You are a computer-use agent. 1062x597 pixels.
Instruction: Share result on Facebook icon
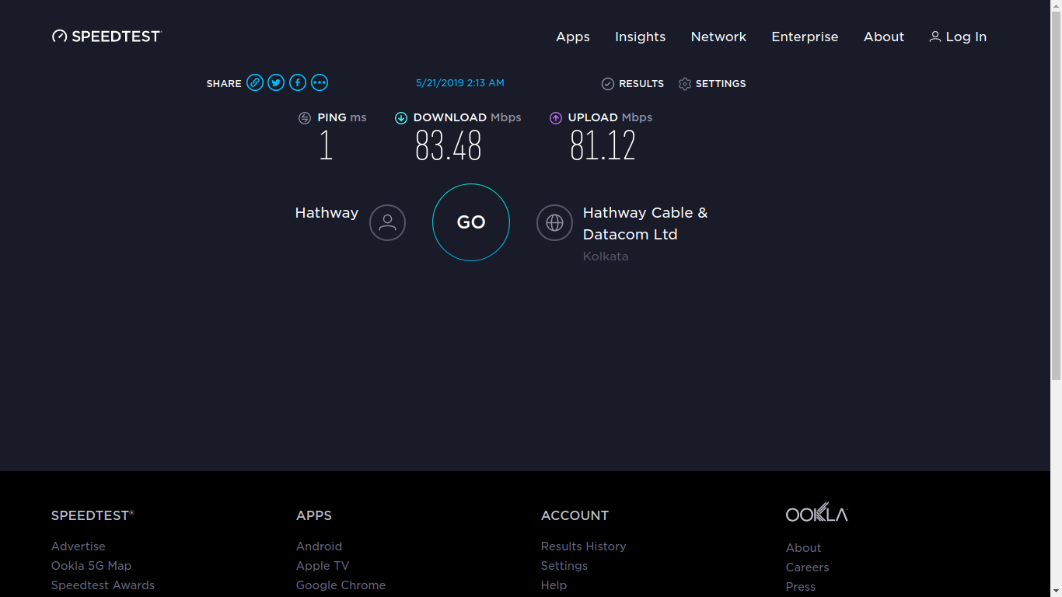point(298,83)
